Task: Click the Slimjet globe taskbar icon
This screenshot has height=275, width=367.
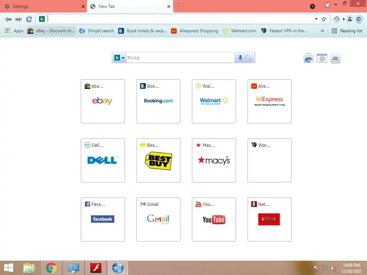Action: coord(118,268)
